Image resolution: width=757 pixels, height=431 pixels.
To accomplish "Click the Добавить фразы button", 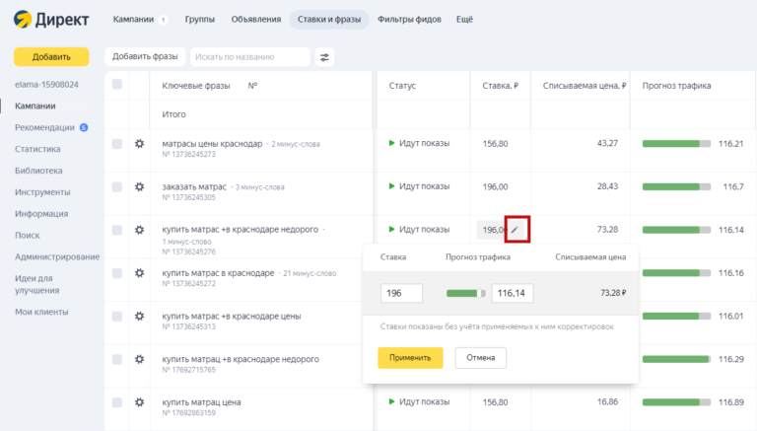I will coord(145,56).
